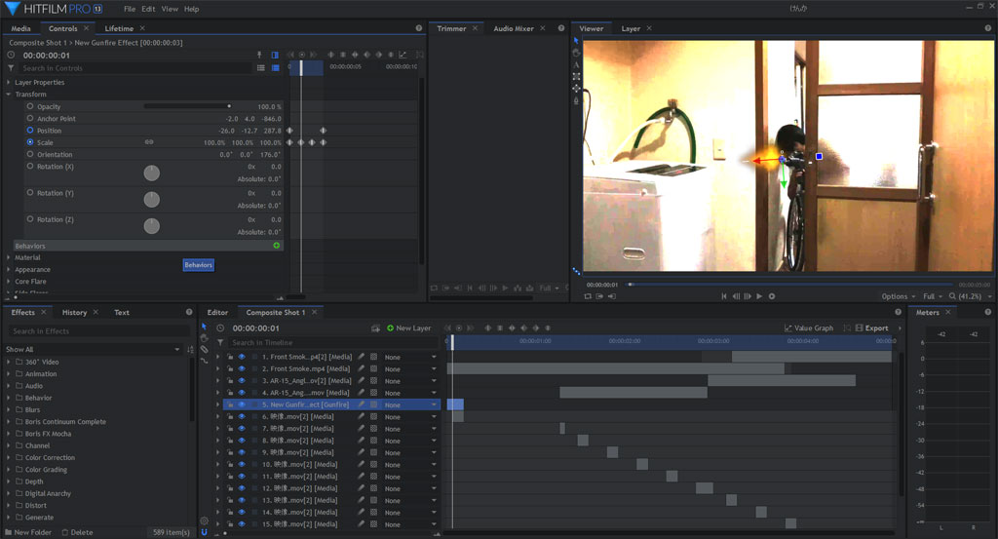
Task: Adjust the Opacity slider
Action: (x=229, y=106)
